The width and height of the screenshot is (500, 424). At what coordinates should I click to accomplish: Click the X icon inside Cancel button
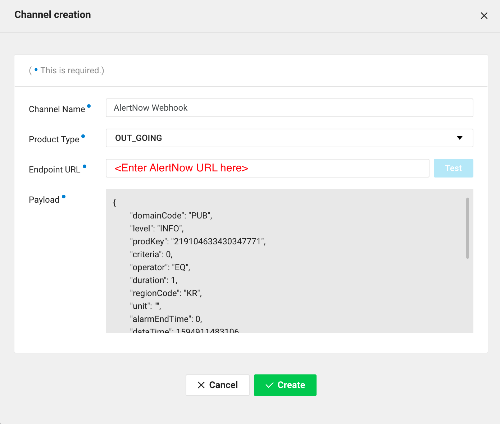pyautogui.click(x=201, y=385)
